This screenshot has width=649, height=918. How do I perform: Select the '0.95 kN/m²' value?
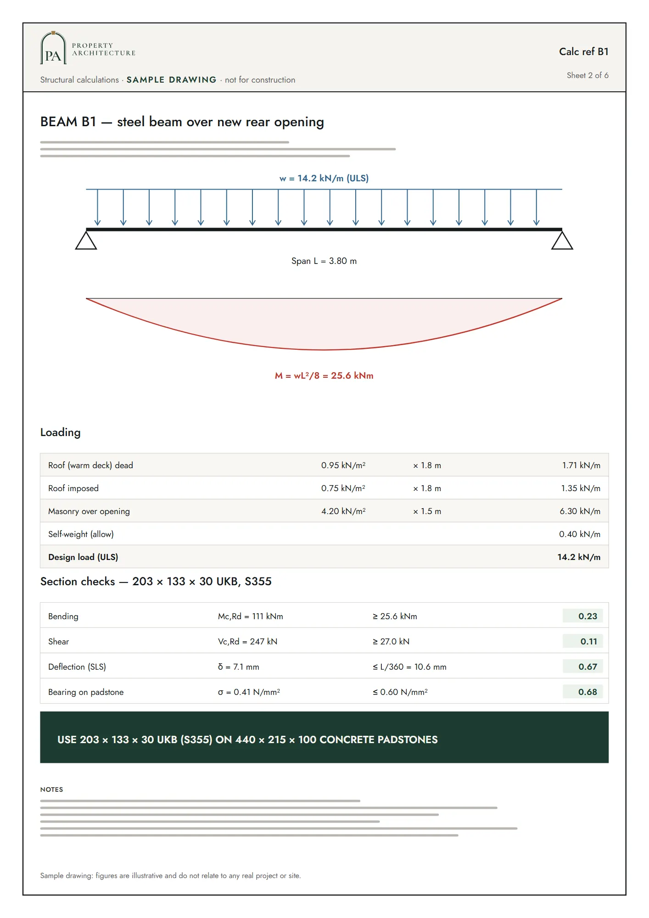click(x=343, y=465)
